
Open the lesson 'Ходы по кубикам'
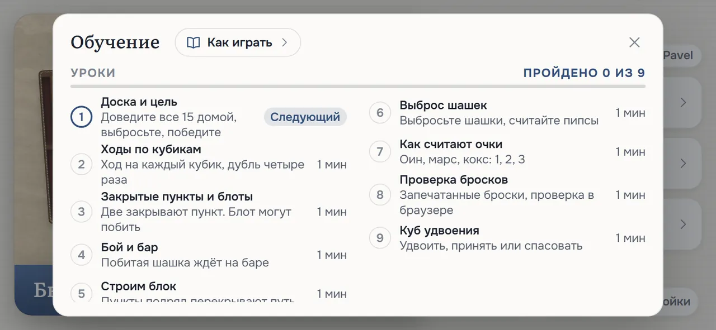click(x=209, y=164)
